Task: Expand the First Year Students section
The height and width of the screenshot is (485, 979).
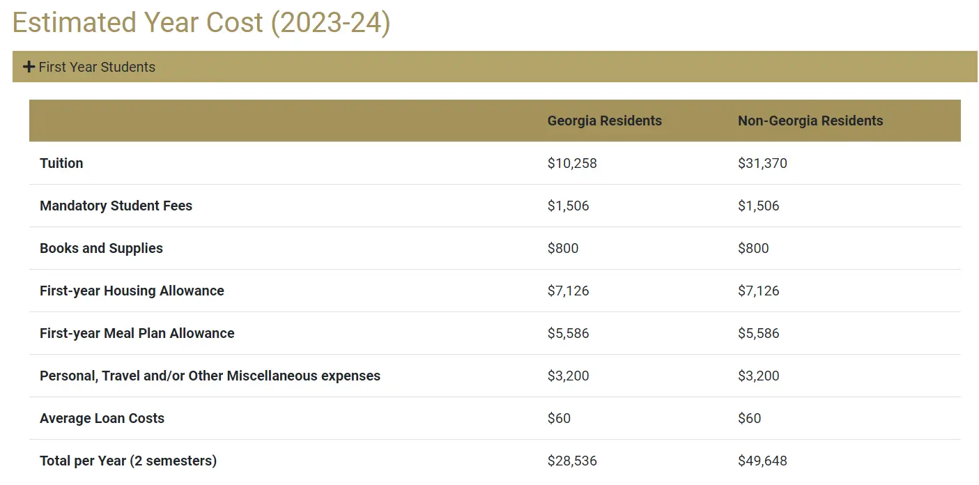Action: [x=495, y=67]
